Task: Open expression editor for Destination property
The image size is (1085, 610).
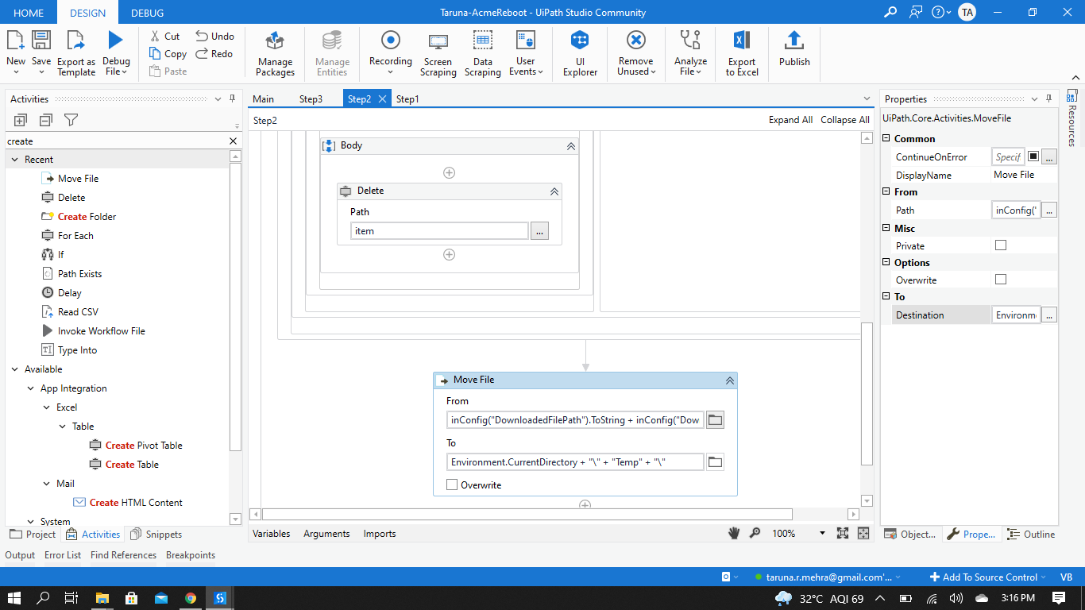Action: coord(1049,315)
